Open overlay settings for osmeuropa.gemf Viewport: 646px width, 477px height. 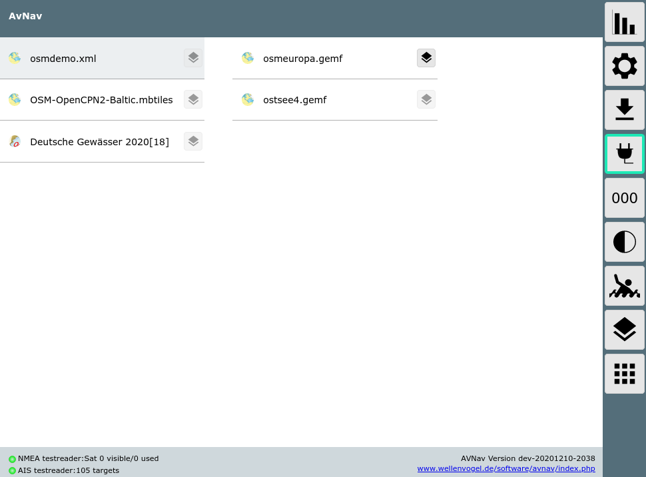426,58
